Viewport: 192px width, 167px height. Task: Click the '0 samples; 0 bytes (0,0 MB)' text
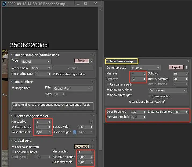click(x=147, y=102)
